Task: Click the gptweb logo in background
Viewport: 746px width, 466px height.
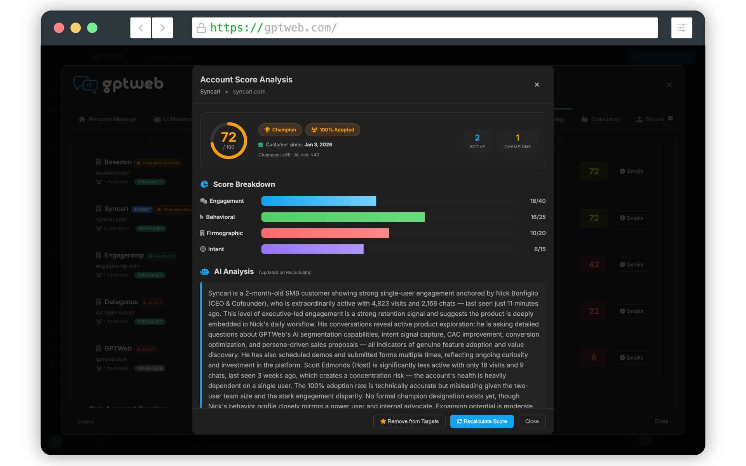Action: 119,84
